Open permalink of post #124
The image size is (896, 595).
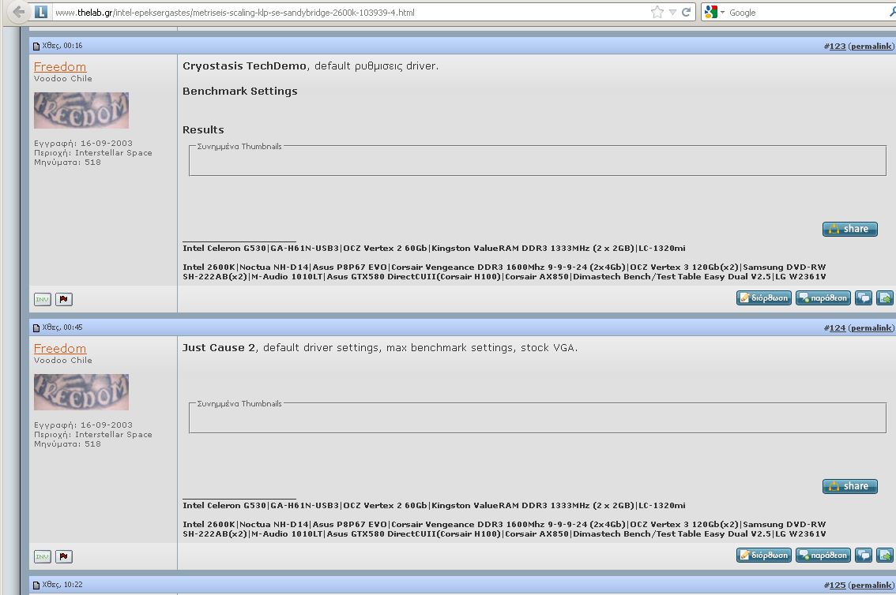point(871,328)
